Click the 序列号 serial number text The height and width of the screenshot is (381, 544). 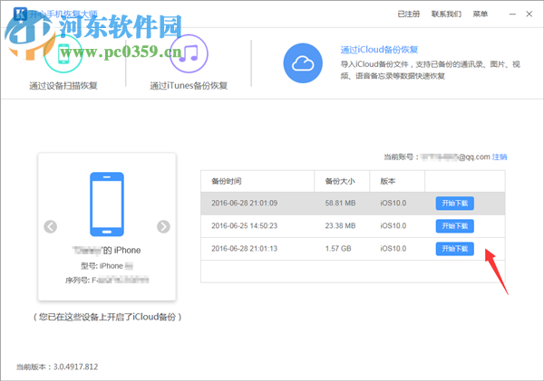point(107,280)
